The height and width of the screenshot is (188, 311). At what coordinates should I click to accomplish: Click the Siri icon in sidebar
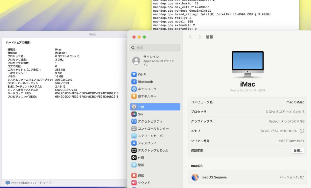(x=134, y=114)
